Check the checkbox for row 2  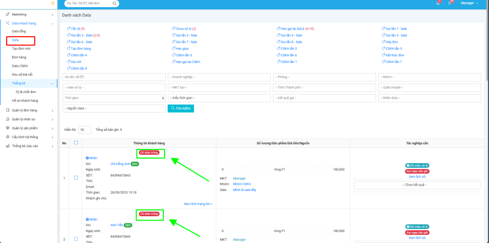click(x=76, y=239)
